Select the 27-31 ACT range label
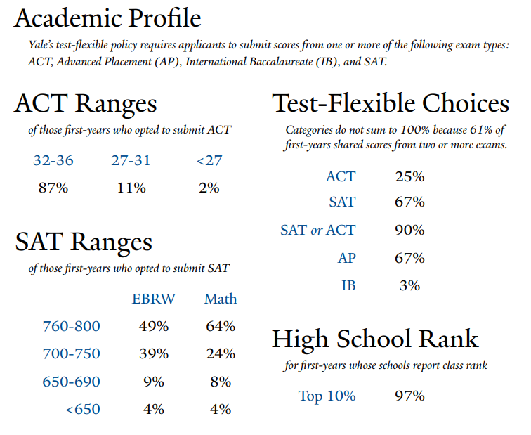The image size is (531, 435). tap(131, 160)
